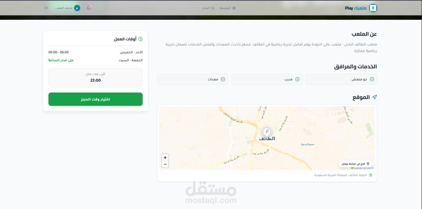The width and height of the screenshot is (422, 209).
Task: Click the map location pin marker
Action: point(267,132)
